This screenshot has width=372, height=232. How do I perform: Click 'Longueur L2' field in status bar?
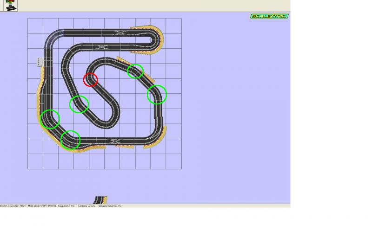point(86,206)
